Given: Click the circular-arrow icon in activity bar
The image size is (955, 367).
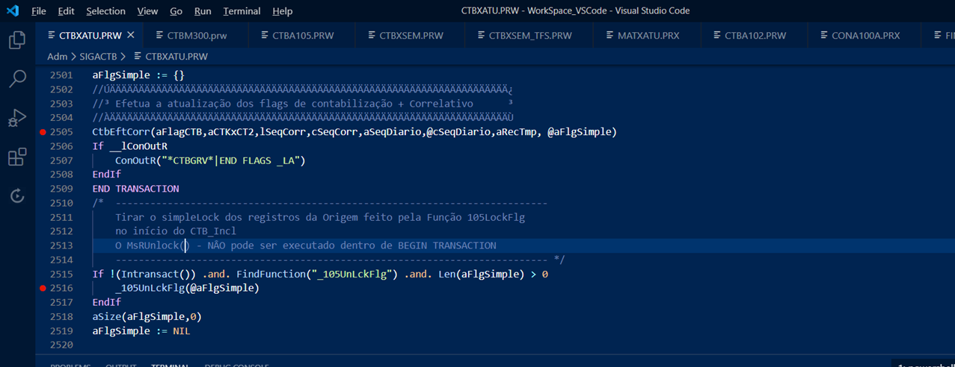Looking at the screenshot, I should (16, 195).
